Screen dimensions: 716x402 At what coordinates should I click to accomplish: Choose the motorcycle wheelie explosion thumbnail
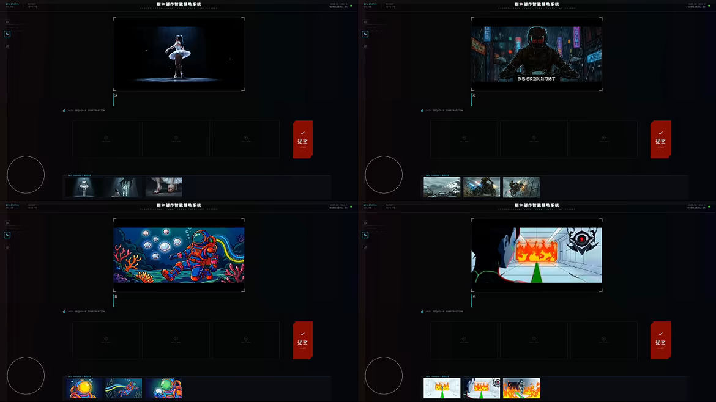[521, 187]
